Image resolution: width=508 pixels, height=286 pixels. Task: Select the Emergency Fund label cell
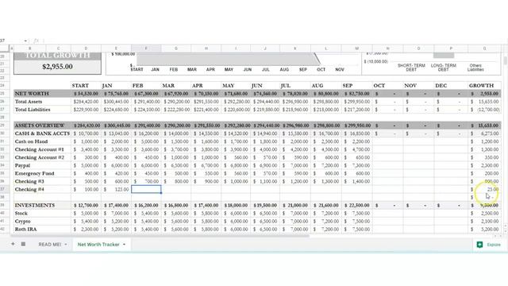click(x=34, y=173)
